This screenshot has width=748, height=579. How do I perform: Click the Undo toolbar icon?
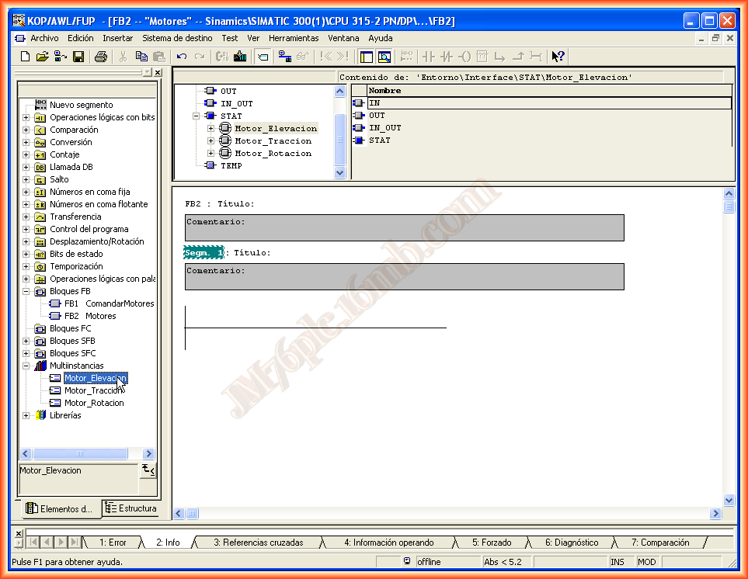coord(182,57)
